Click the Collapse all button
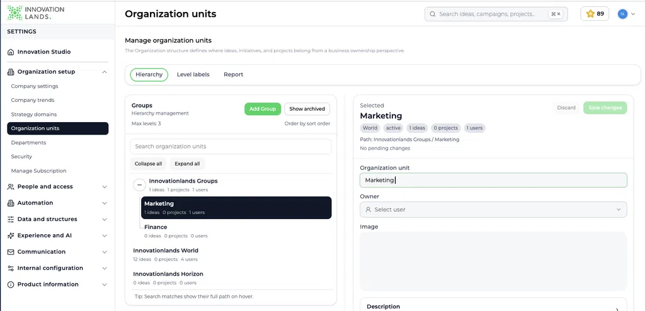This screenshot has width=645, height=311. [x=148, y=164]
